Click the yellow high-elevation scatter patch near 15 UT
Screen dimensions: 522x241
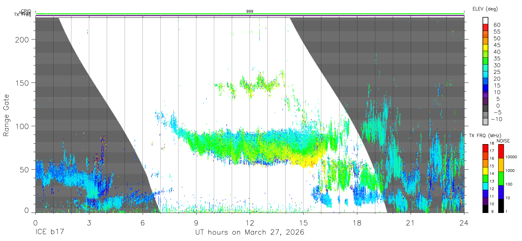pos(308,159)
